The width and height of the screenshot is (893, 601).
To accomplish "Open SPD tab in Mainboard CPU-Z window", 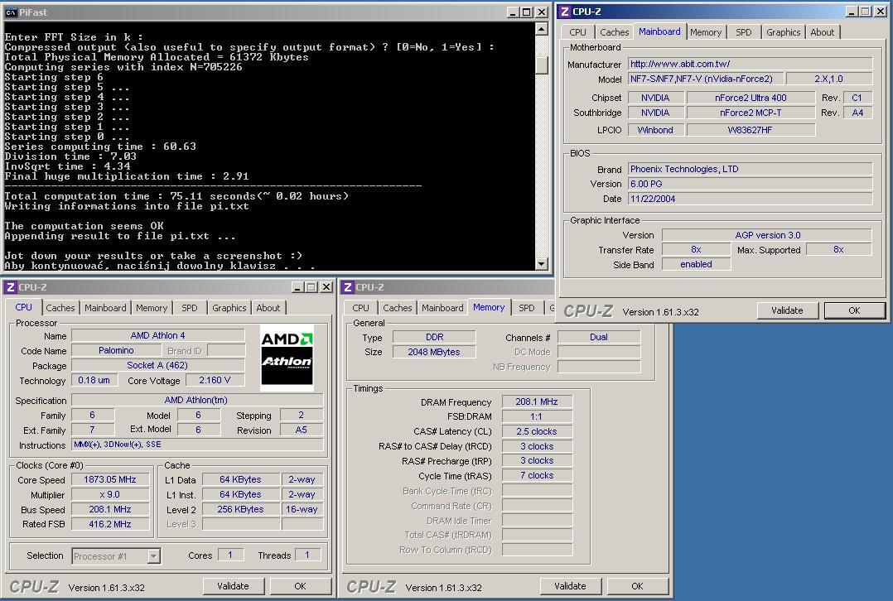I will coord(743,32).
